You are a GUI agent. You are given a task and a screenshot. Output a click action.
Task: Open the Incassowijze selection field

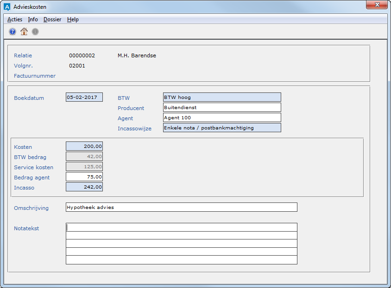(222, 128)
